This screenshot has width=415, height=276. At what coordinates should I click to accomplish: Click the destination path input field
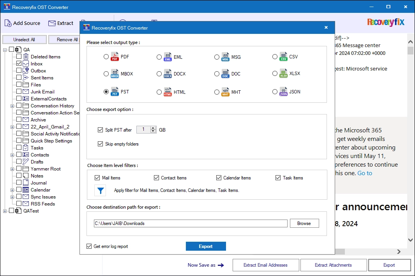pos(191,223)
